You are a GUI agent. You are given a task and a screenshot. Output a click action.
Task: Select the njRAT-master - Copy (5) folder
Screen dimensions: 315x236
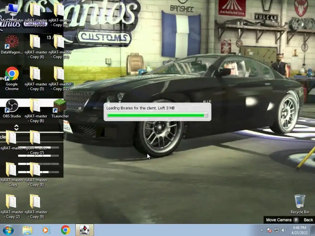point(36,79)
